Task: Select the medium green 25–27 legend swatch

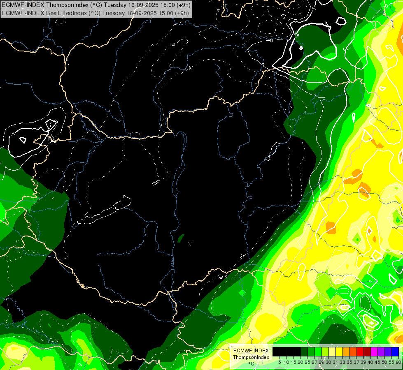Action: click(x=311, y=351)
